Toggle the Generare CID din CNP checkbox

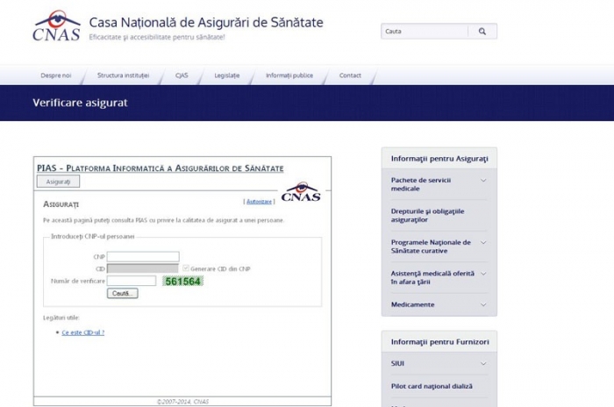185,268
